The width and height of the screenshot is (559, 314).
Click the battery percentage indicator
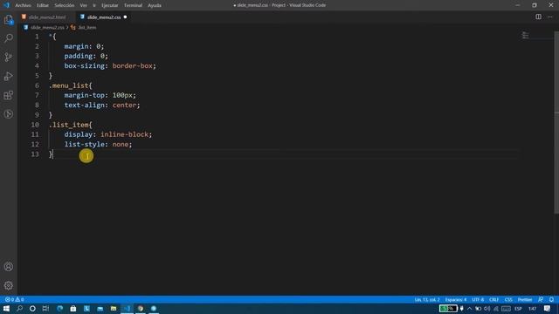click(x=448, y=308)
